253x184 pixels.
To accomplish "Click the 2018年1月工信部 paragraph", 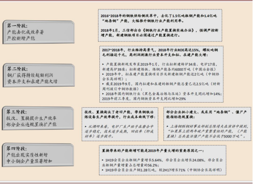I will pyautogui.click(x=159, y=32).
